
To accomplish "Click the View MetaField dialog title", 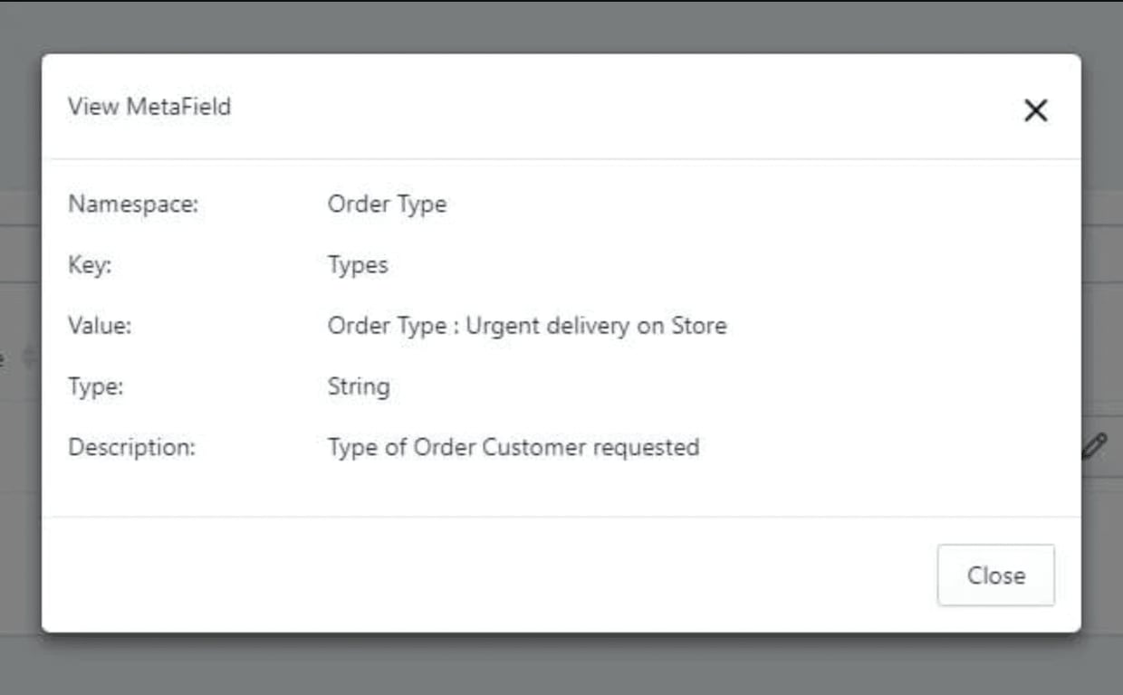I will tap(149, 107).
